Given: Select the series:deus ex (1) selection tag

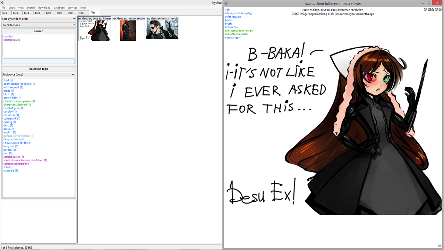Looking at the screenshot, I should point(14,157).
